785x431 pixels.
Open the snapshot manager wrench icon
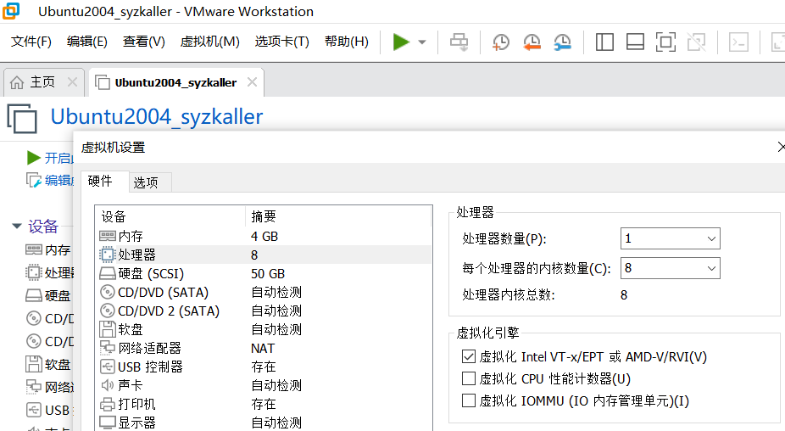coord(562,42)
